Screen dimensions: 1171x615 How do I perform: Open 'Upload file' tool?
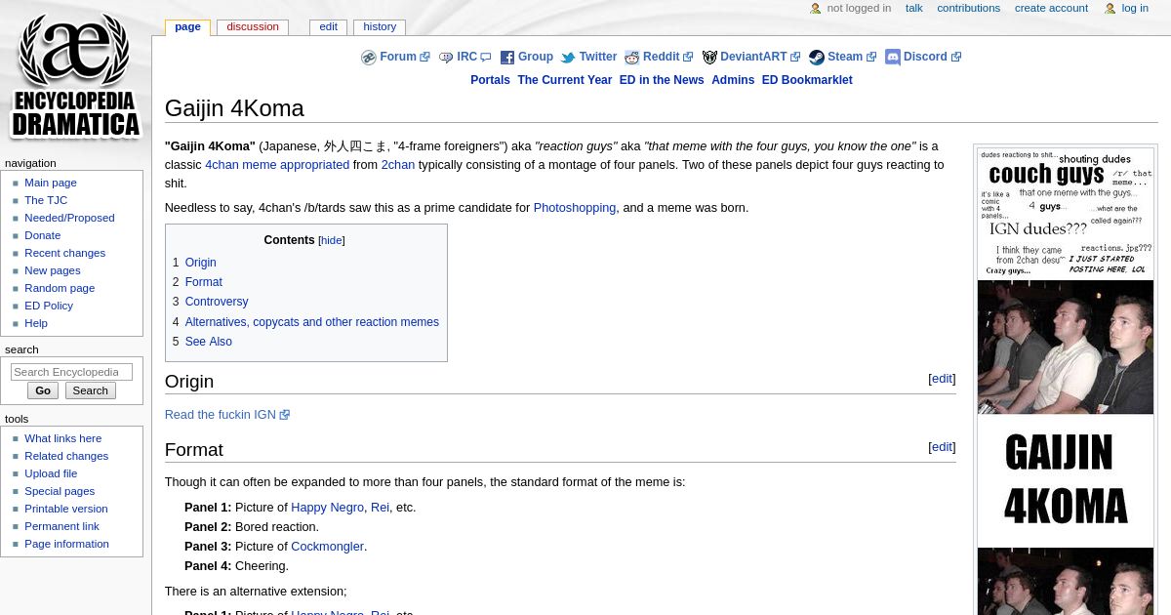(x=51, y=473)
